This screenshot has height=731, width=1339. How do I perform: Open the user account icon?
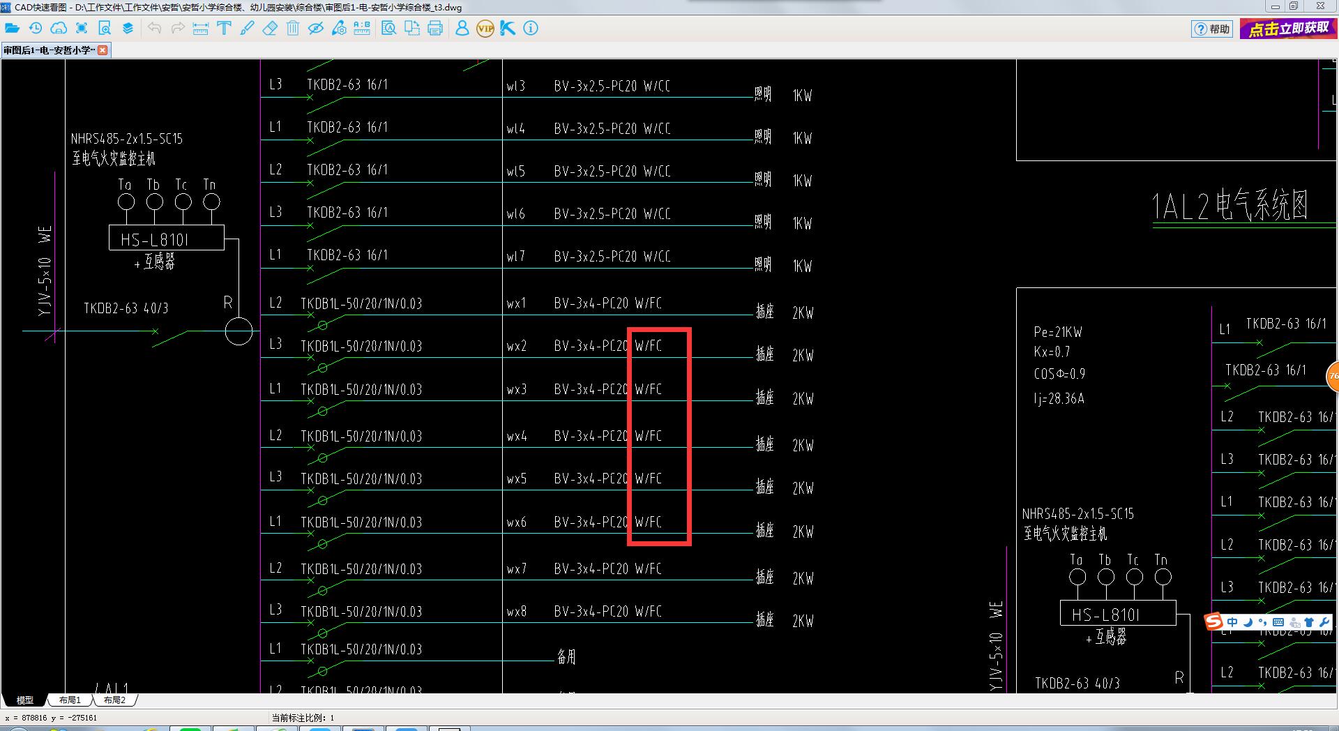[462, 29]
